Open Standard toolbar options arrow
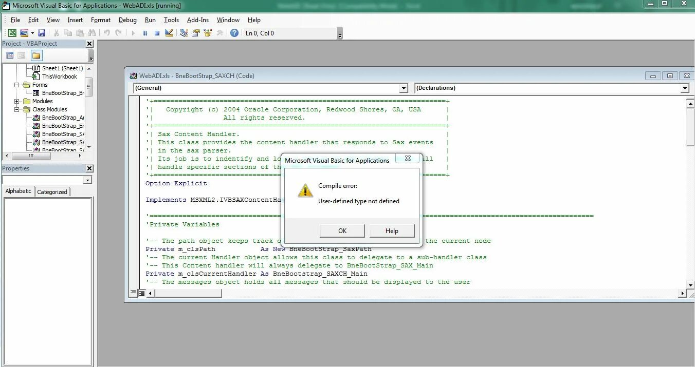Image resolution: width=695 pixels, height=367 pixels. pos(340,34)
